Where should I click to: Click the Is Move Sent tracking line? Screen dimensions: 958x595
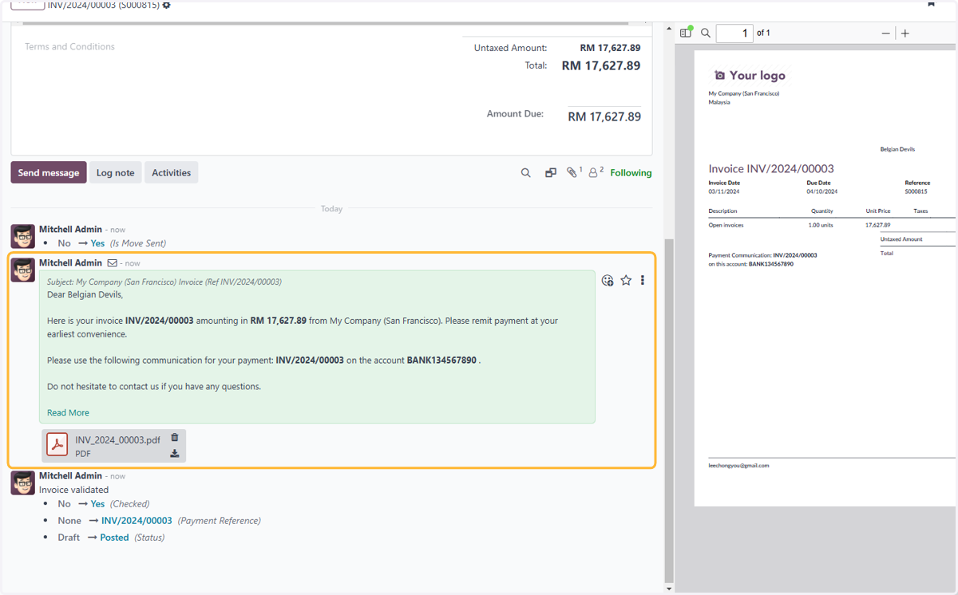pyautogui.click(x=112, y=243)
